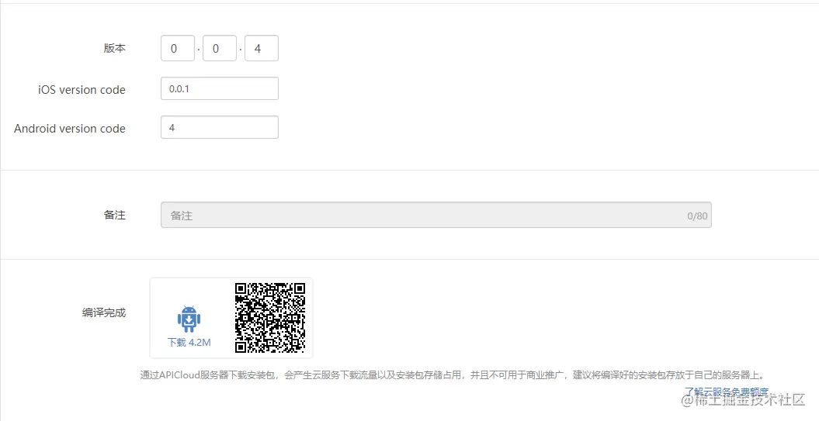Click the QR code image
The height and width of the screenshot is (421, 819).
coord(270,318)
